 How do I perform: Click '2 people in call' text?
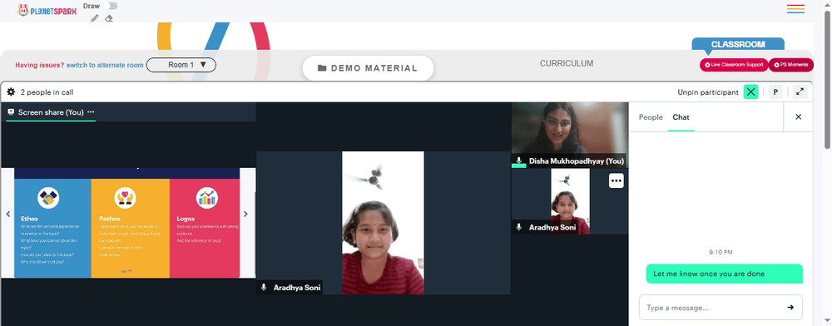47,92
